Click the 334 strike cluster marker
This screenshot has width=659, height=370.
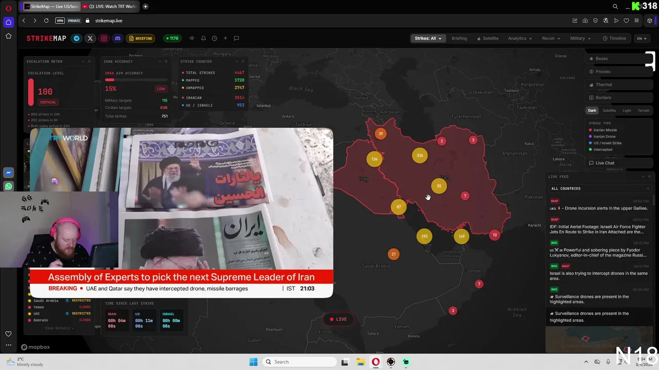click(x=420, y=156)
